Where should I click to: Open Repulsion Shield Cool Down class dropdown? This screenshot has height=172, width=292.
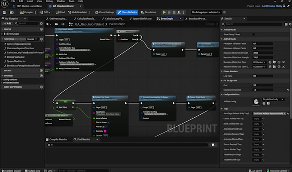pyautogui.click(x=259, y=67)
